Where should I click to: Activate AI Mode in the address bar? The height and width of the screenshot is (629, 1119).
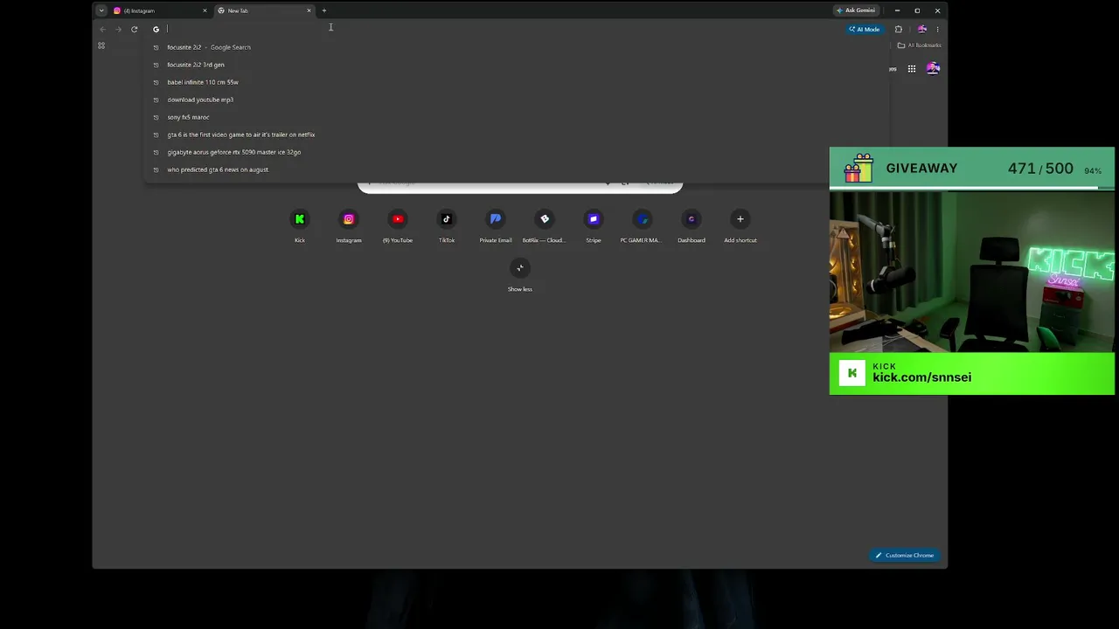[x=864, y=29]
